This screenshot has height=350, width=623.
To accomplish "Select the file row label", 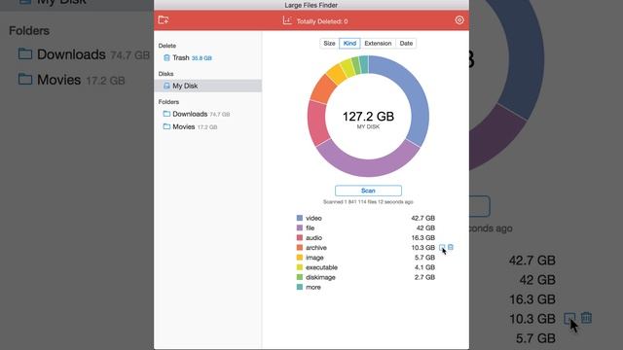I will (x=310, y=227).
